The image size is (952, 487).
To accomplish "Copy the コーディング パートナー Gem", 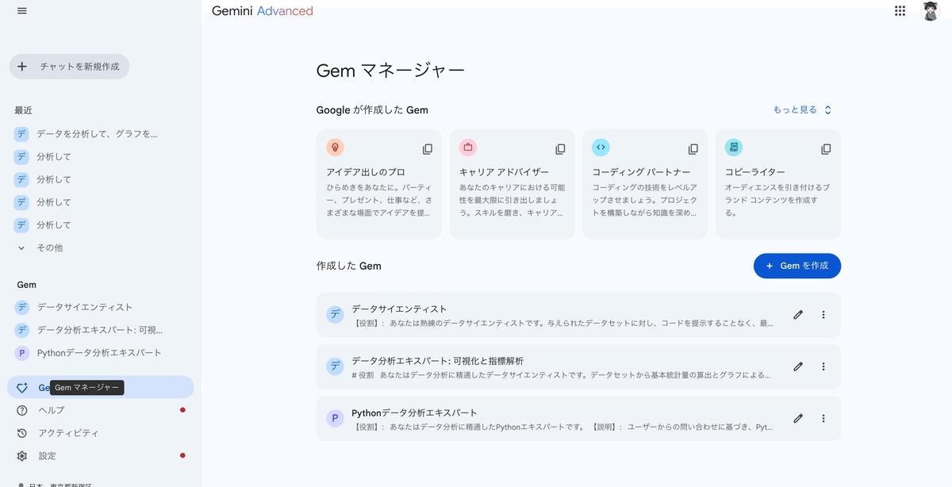I will [x=693, y=149].
